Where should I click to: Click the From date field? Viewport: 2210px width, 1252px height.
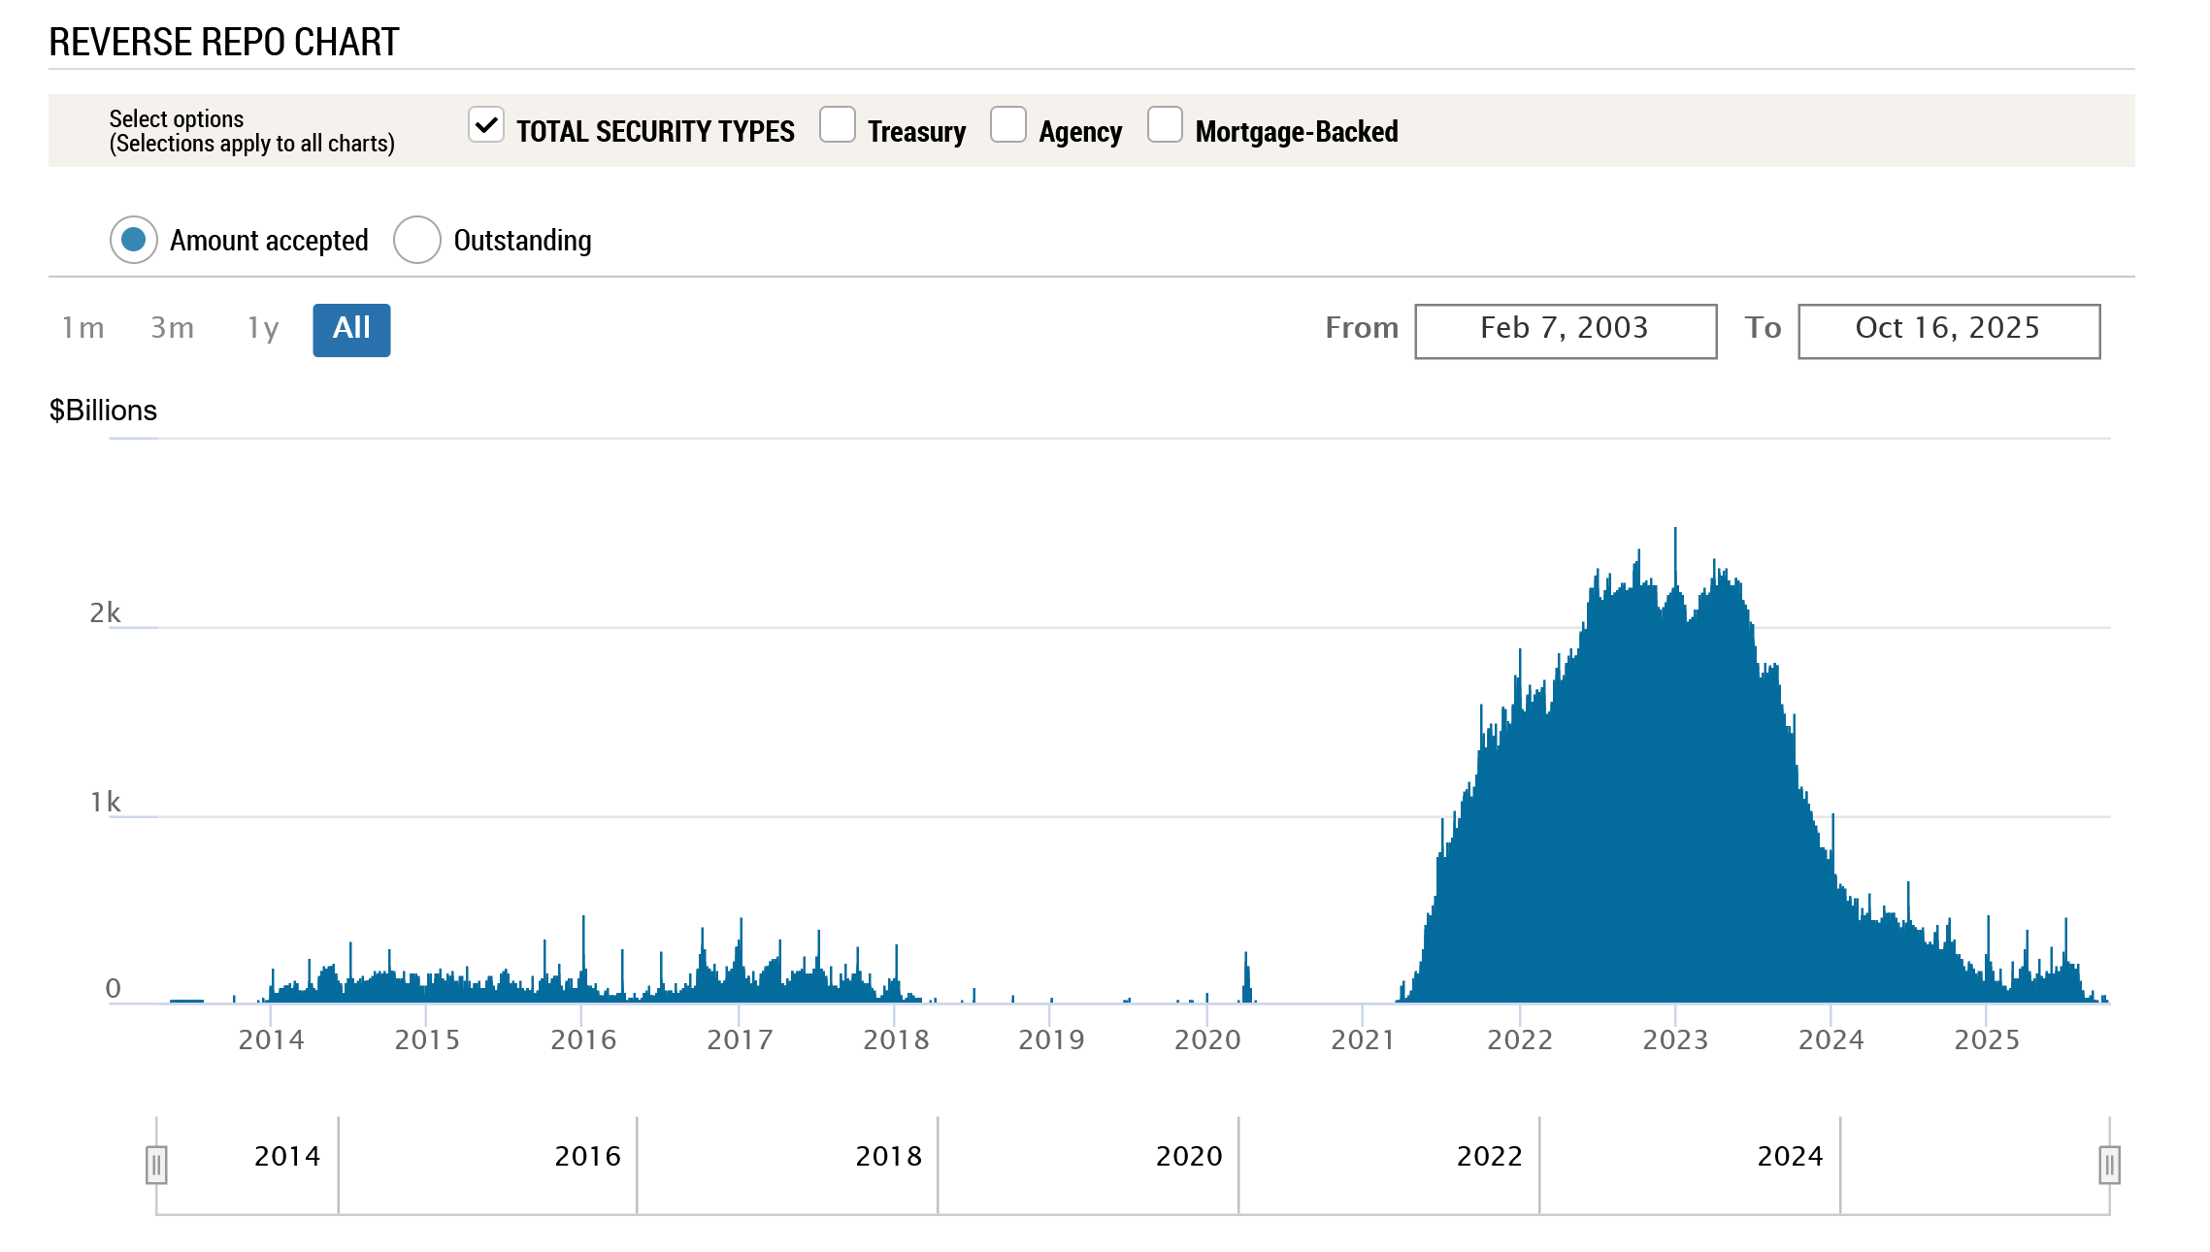1565,331
